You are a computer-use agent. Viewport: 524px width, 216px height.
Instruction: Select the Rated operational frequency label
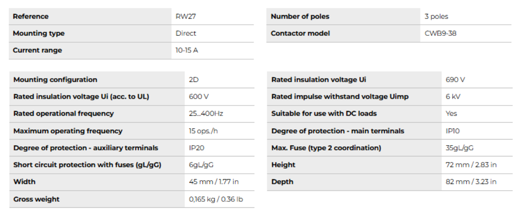63,114
